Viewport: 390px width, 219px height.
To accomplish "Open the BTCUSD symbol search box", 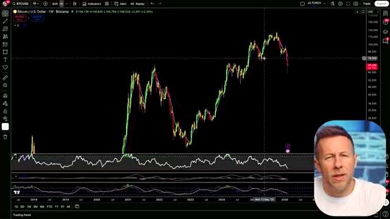I will 21,4.
